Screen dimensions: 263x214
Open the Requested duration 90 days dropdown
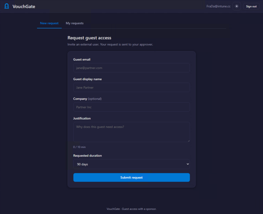point(131,164)
